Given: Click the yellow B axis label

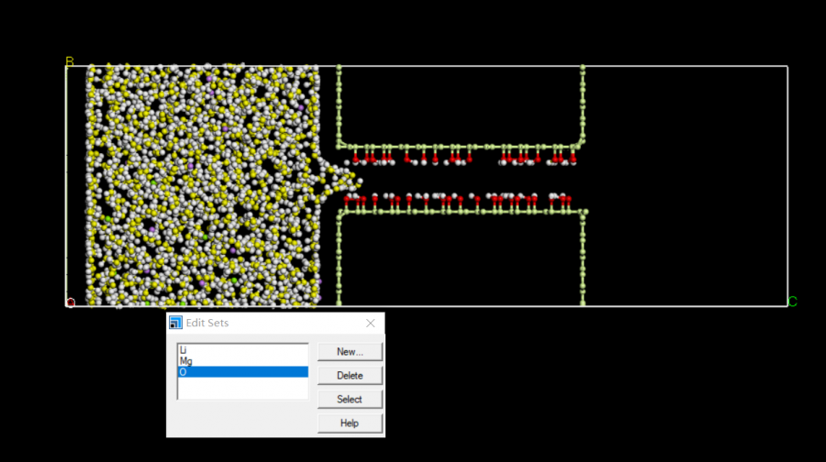Looking at the screenshot, I should click(69, 61).
